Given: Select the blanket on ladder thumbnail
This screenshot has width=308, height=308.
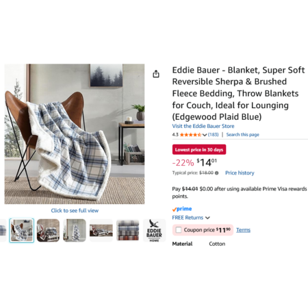Looking at the screenshot, I should pyautogui.click(x=75, y=231).
